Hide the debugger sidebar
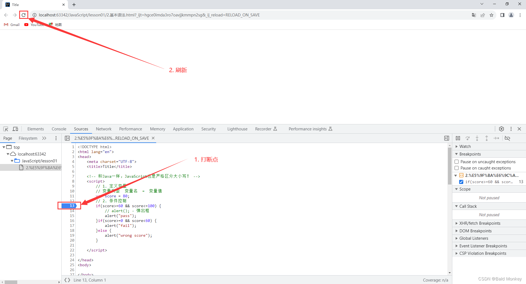This screenshot has height=284, width=526. click(447, 138)
